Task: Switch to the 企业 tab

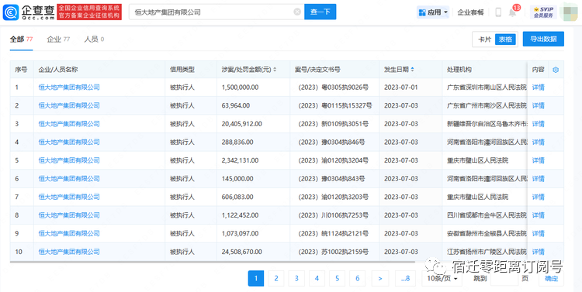Action: [58, 40]
